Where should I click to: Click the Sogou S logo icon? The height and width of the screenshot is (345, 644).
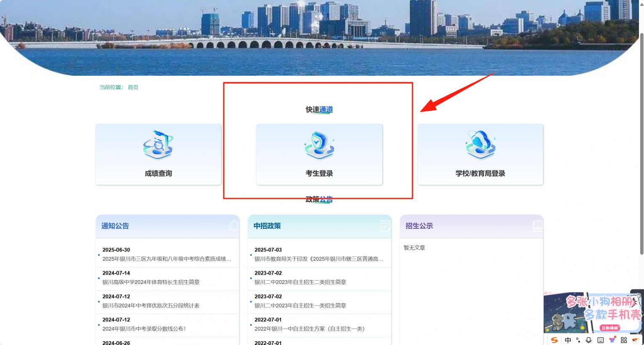[554, 340]
